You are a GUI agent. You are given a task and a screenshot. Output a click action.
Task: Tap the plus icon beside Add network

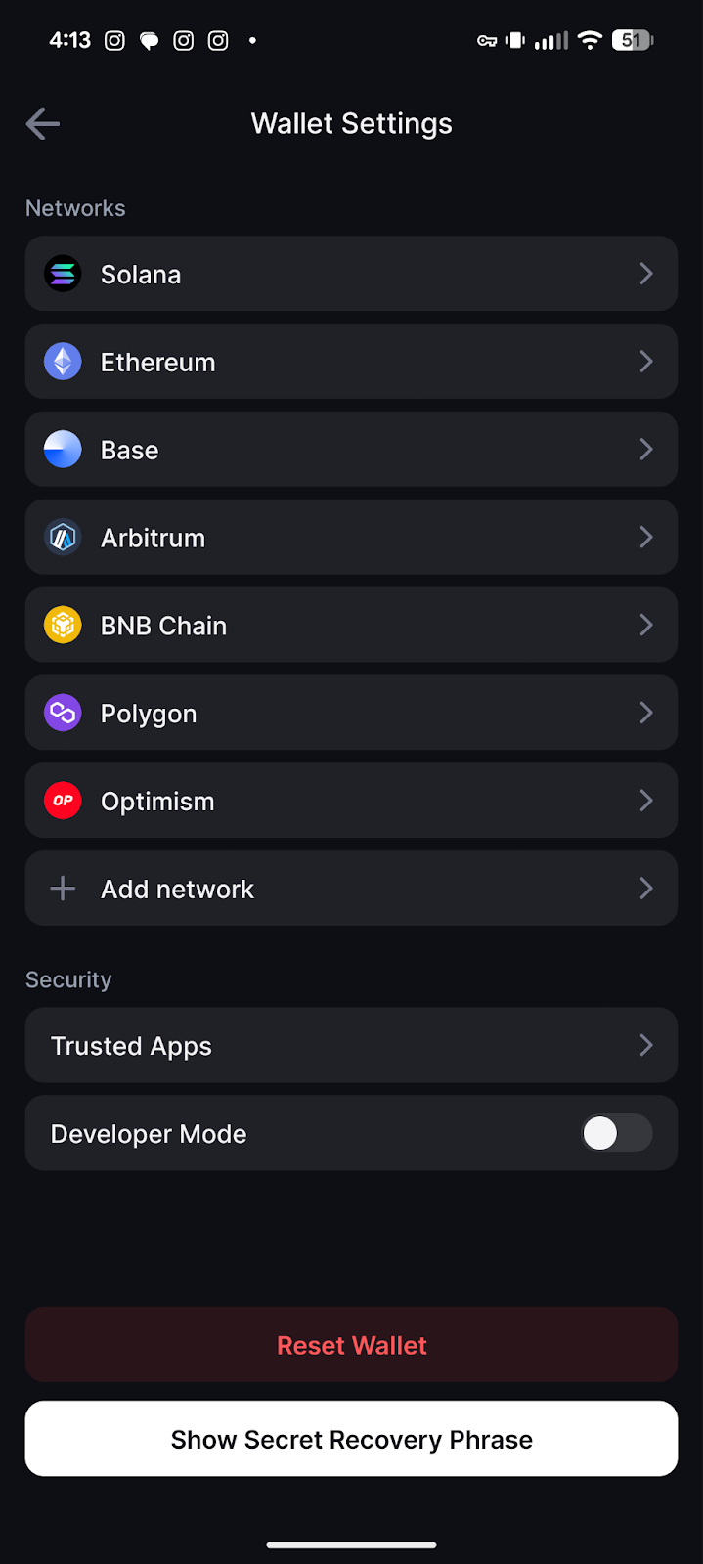(x=63, y=889)
